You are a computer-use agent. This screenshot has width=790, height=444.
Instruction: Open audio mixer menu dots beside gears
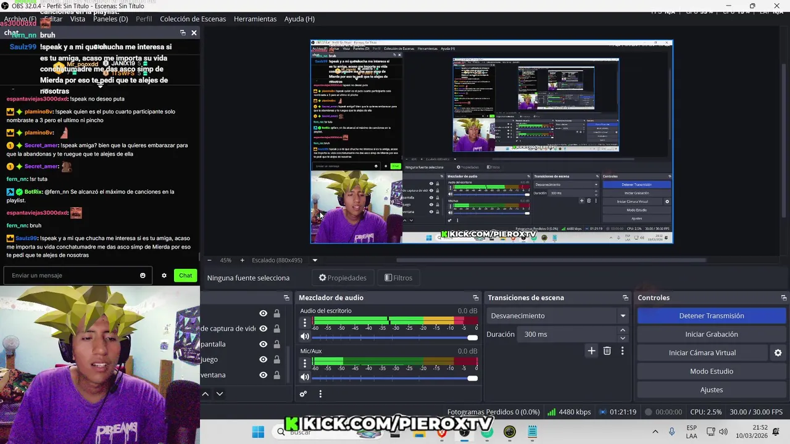(320, 394)
